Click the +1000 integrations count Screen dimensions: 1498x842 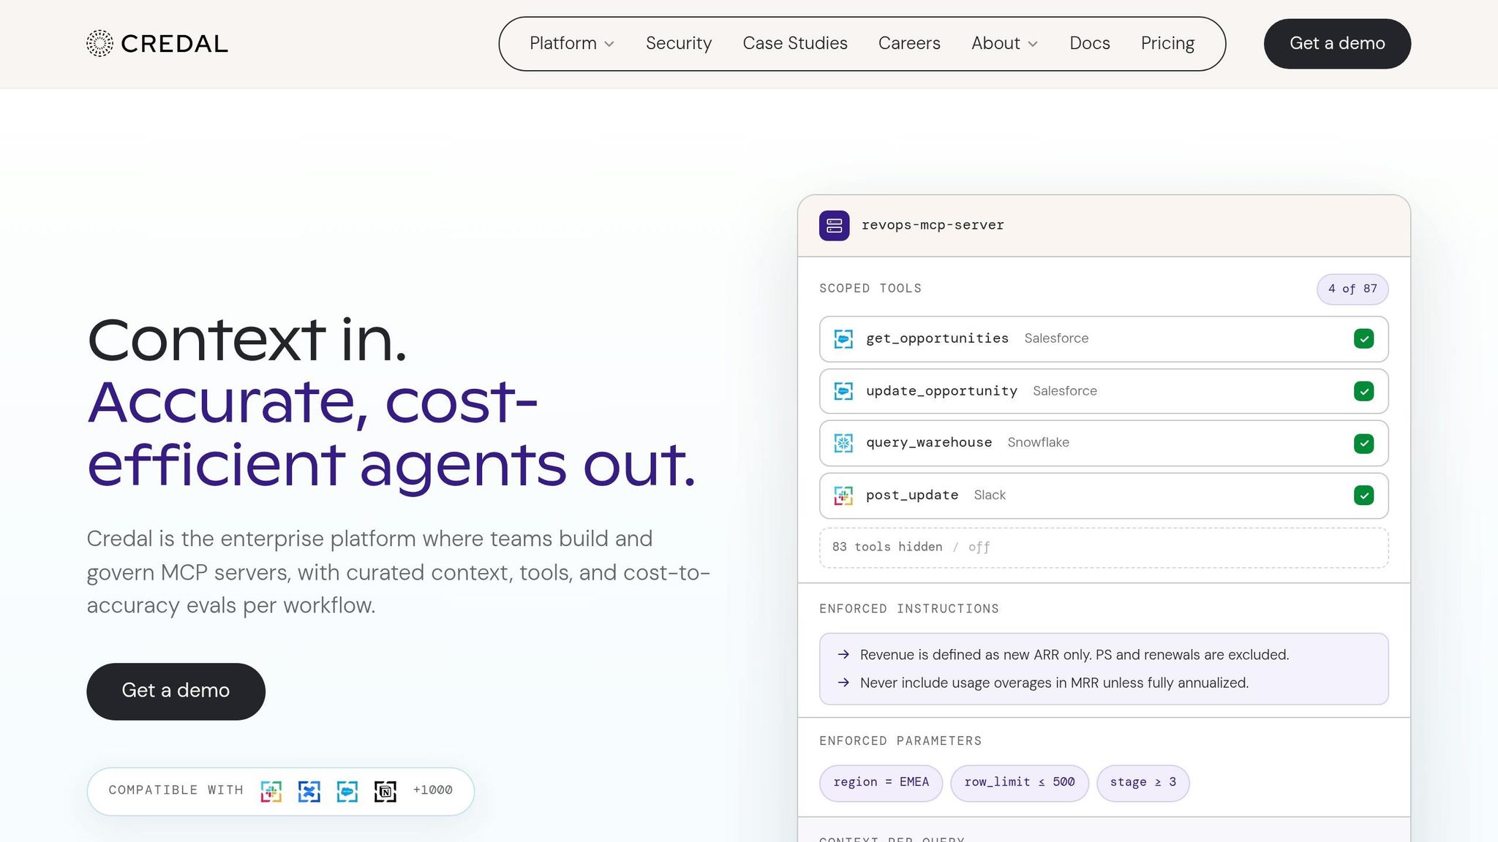tap(432, 790)
